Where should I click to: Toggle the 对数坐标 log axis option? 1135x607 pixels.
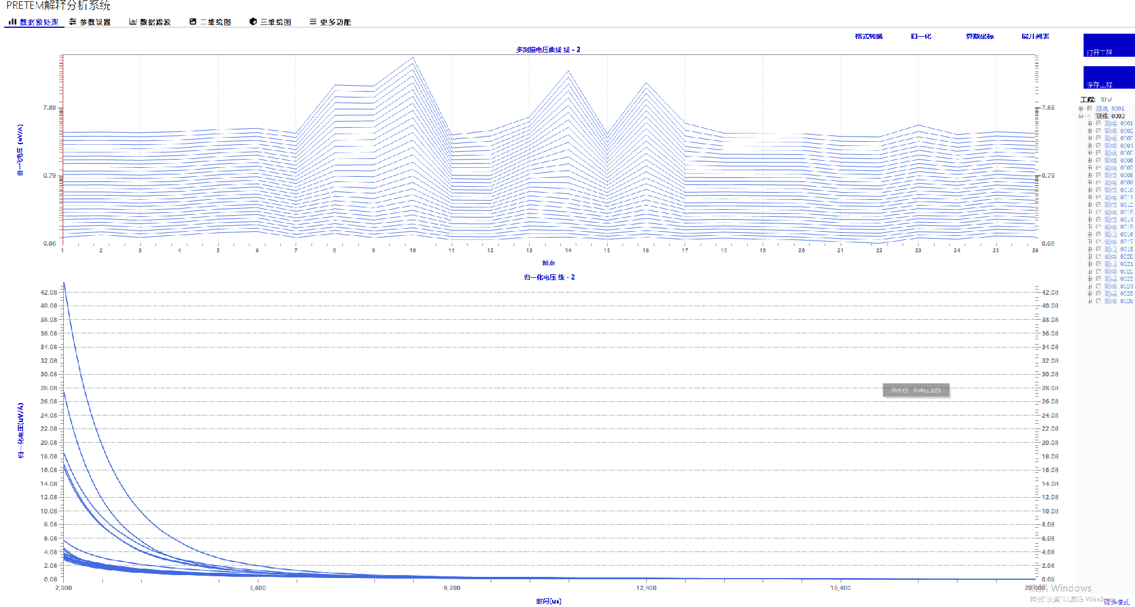click(980, 37)
